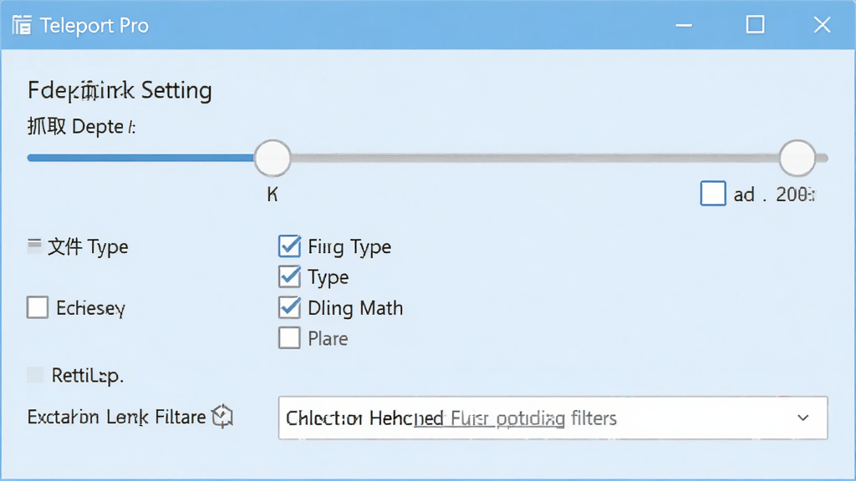The height and width of the screenshot is (481, 856).
Task: Open the filters dropdown with the chevron arrow
Action: [x=802, y=418]
